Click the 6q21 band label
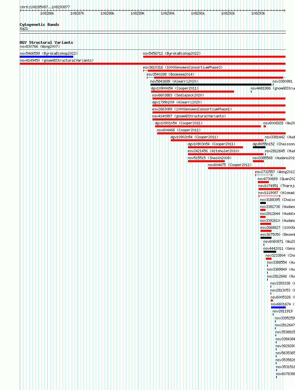The height and width of the screenshot is (390, 295). [24, 29]
